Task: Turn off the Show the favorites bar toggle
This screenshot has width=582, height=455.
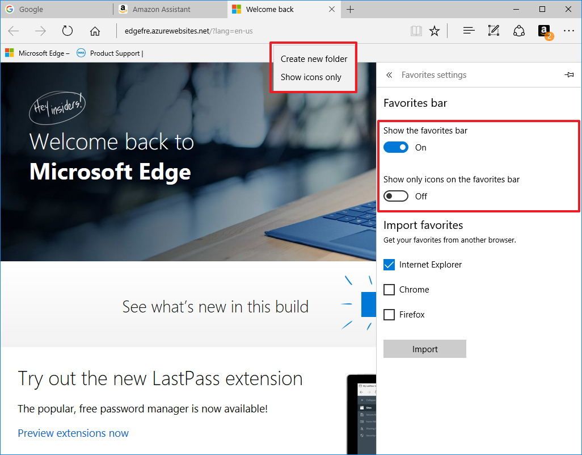Action: (x=396, y=147)
